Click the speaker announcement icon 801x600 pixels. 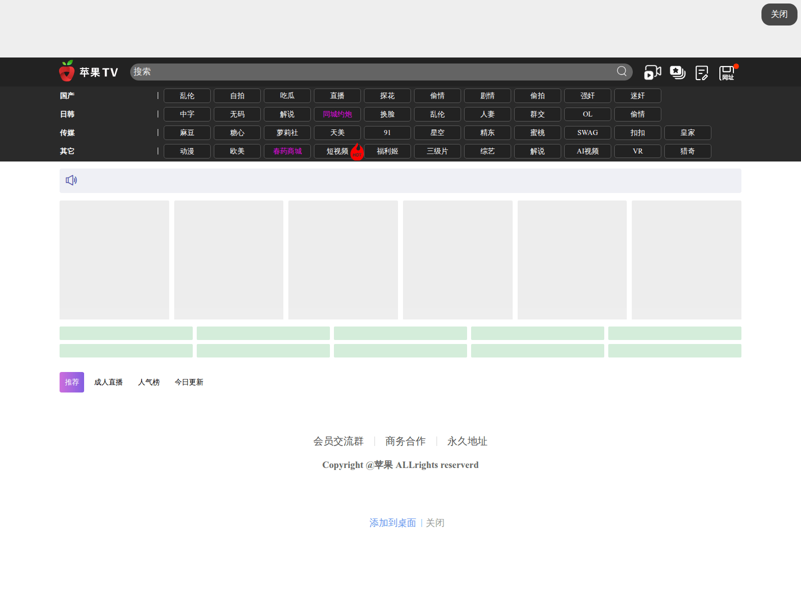72,180
